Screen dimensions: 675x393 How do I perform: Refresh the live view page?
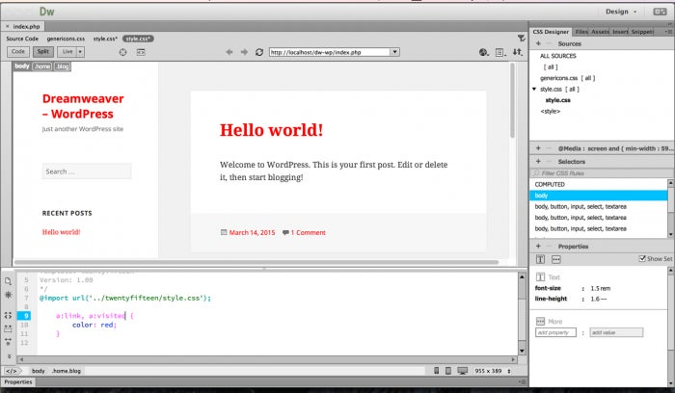[x=259, y=52]
